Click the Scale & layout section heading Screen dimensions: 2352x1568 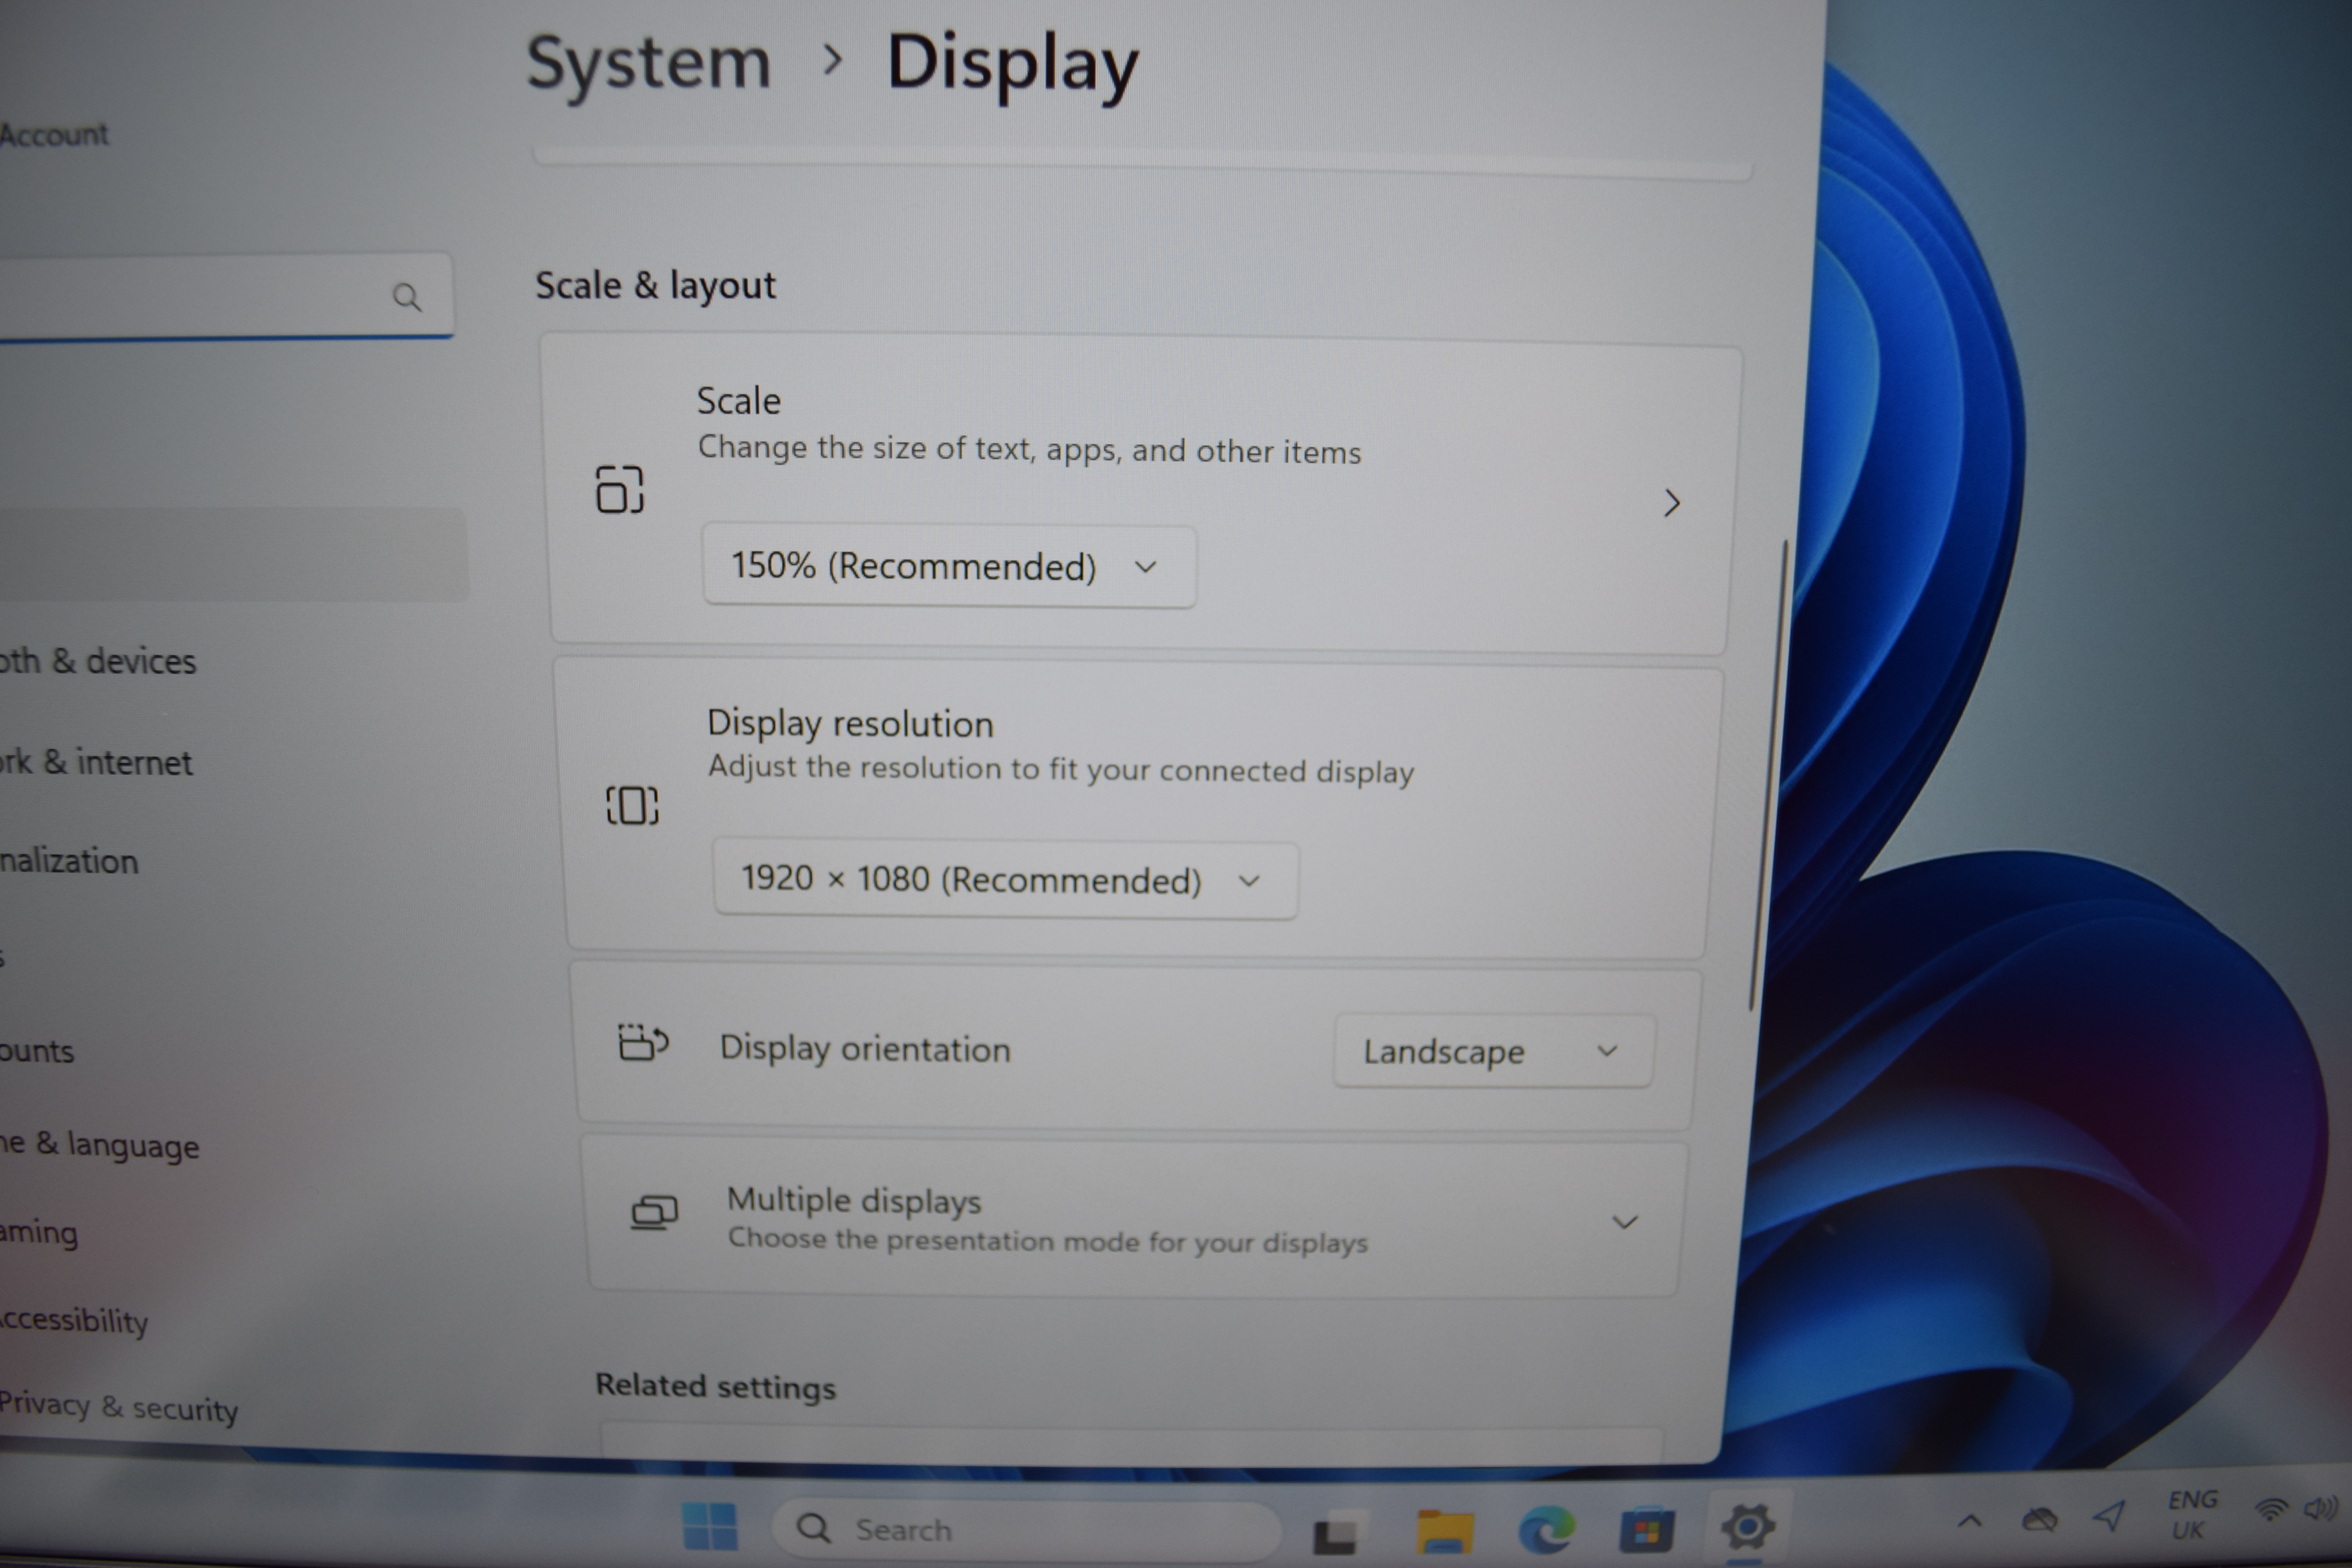(655, 286)
